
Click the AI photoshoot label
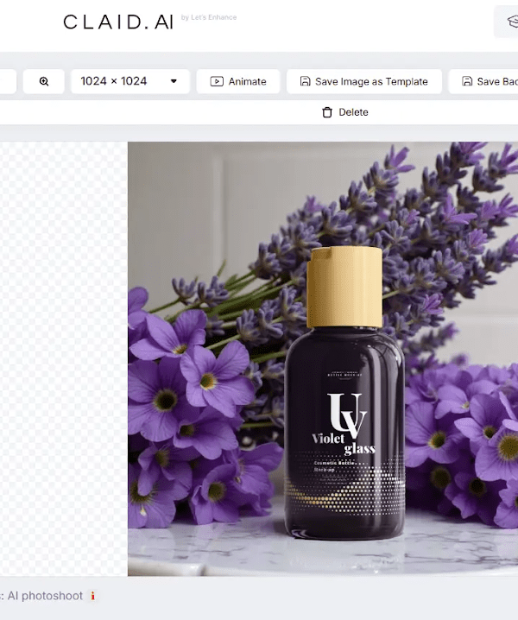coord(45,596)
